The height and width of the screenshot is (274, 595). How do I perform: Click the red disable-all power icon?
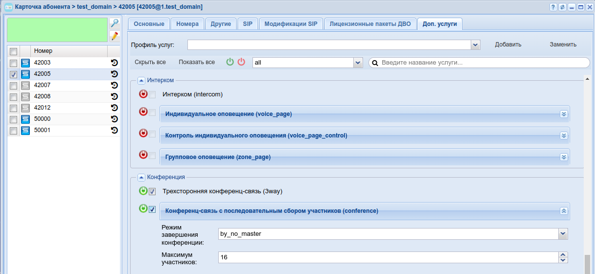pos(241,62)
